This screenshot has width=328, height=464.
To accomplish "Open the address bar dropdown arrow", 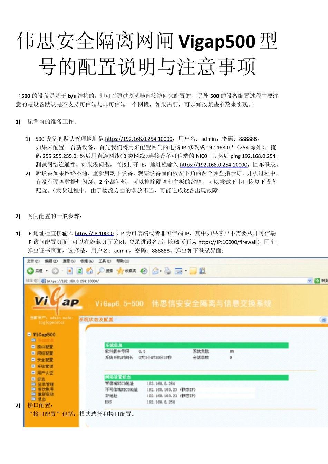I will pyautogui.click(x=310, y=281).
